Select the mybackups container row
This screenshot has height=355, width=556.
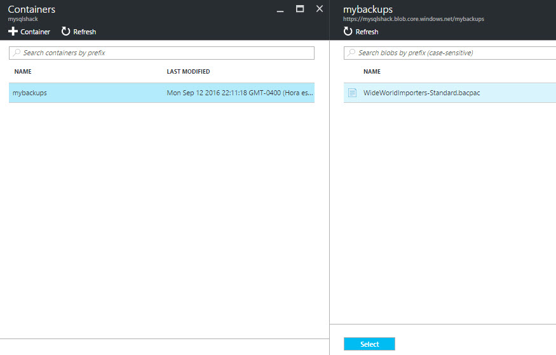click(30, 93)
